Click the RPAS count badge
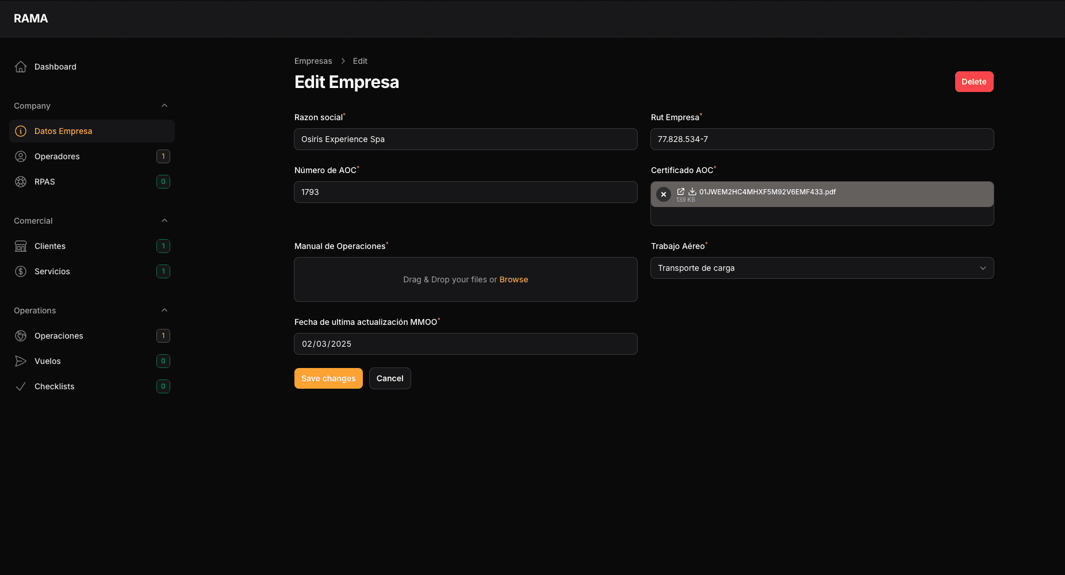The width and height of the screenshot is (1065, 575). (163, 182)
